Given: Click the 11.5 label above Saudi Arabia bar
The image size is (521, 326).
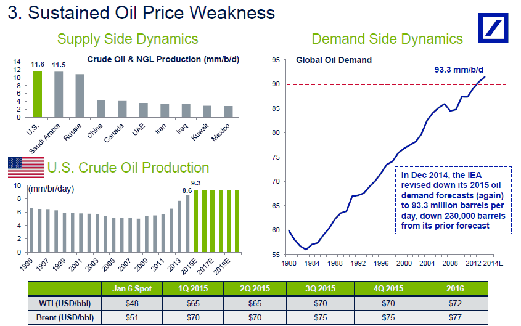Looking at the screenshot, I should point(59,65).
